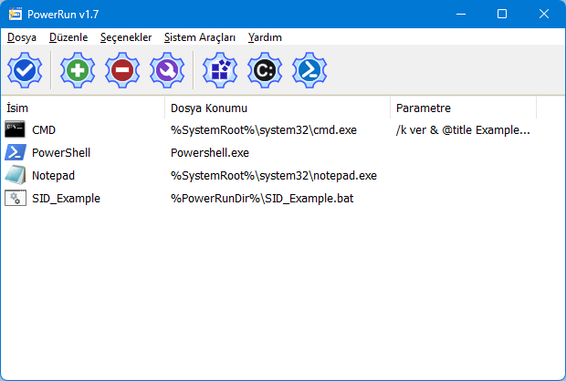The width and height of the screenshot is (566, 381).
Task: Open the Seçenekler menu
Action: point(126,37)
